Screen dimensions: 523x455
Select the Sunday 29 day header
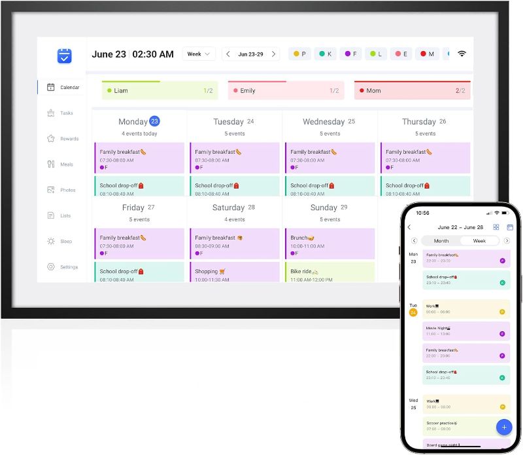tap(329, 208)
